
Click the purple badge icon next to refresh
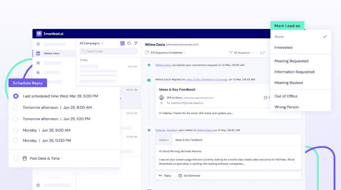[x=123, y=44]
